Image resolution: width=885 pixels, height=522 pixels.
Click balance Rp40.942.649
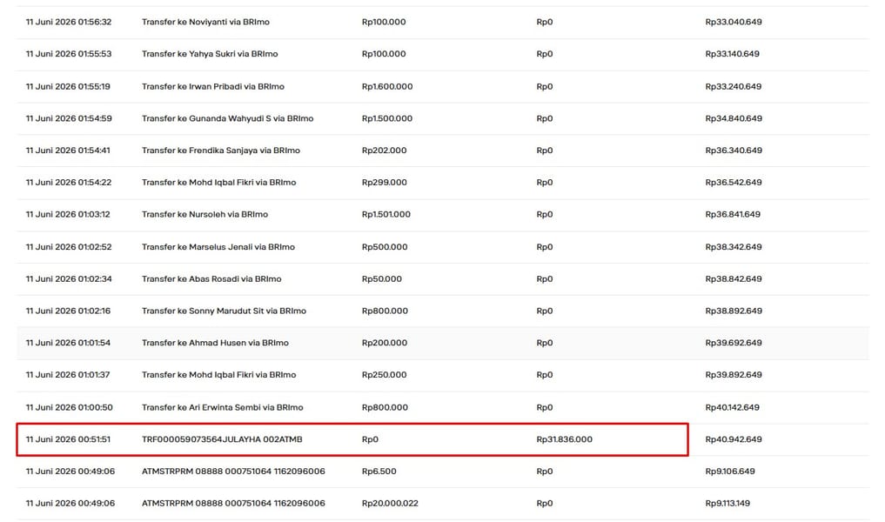click(734, 439)
